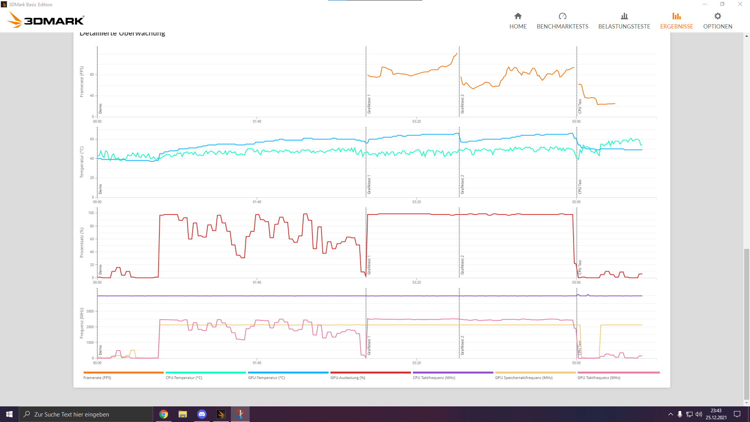Viewport: 750px width, 422px height.
Task: Switch to the BENCHMARKTESTS tab label
Action: click(562, 27)
